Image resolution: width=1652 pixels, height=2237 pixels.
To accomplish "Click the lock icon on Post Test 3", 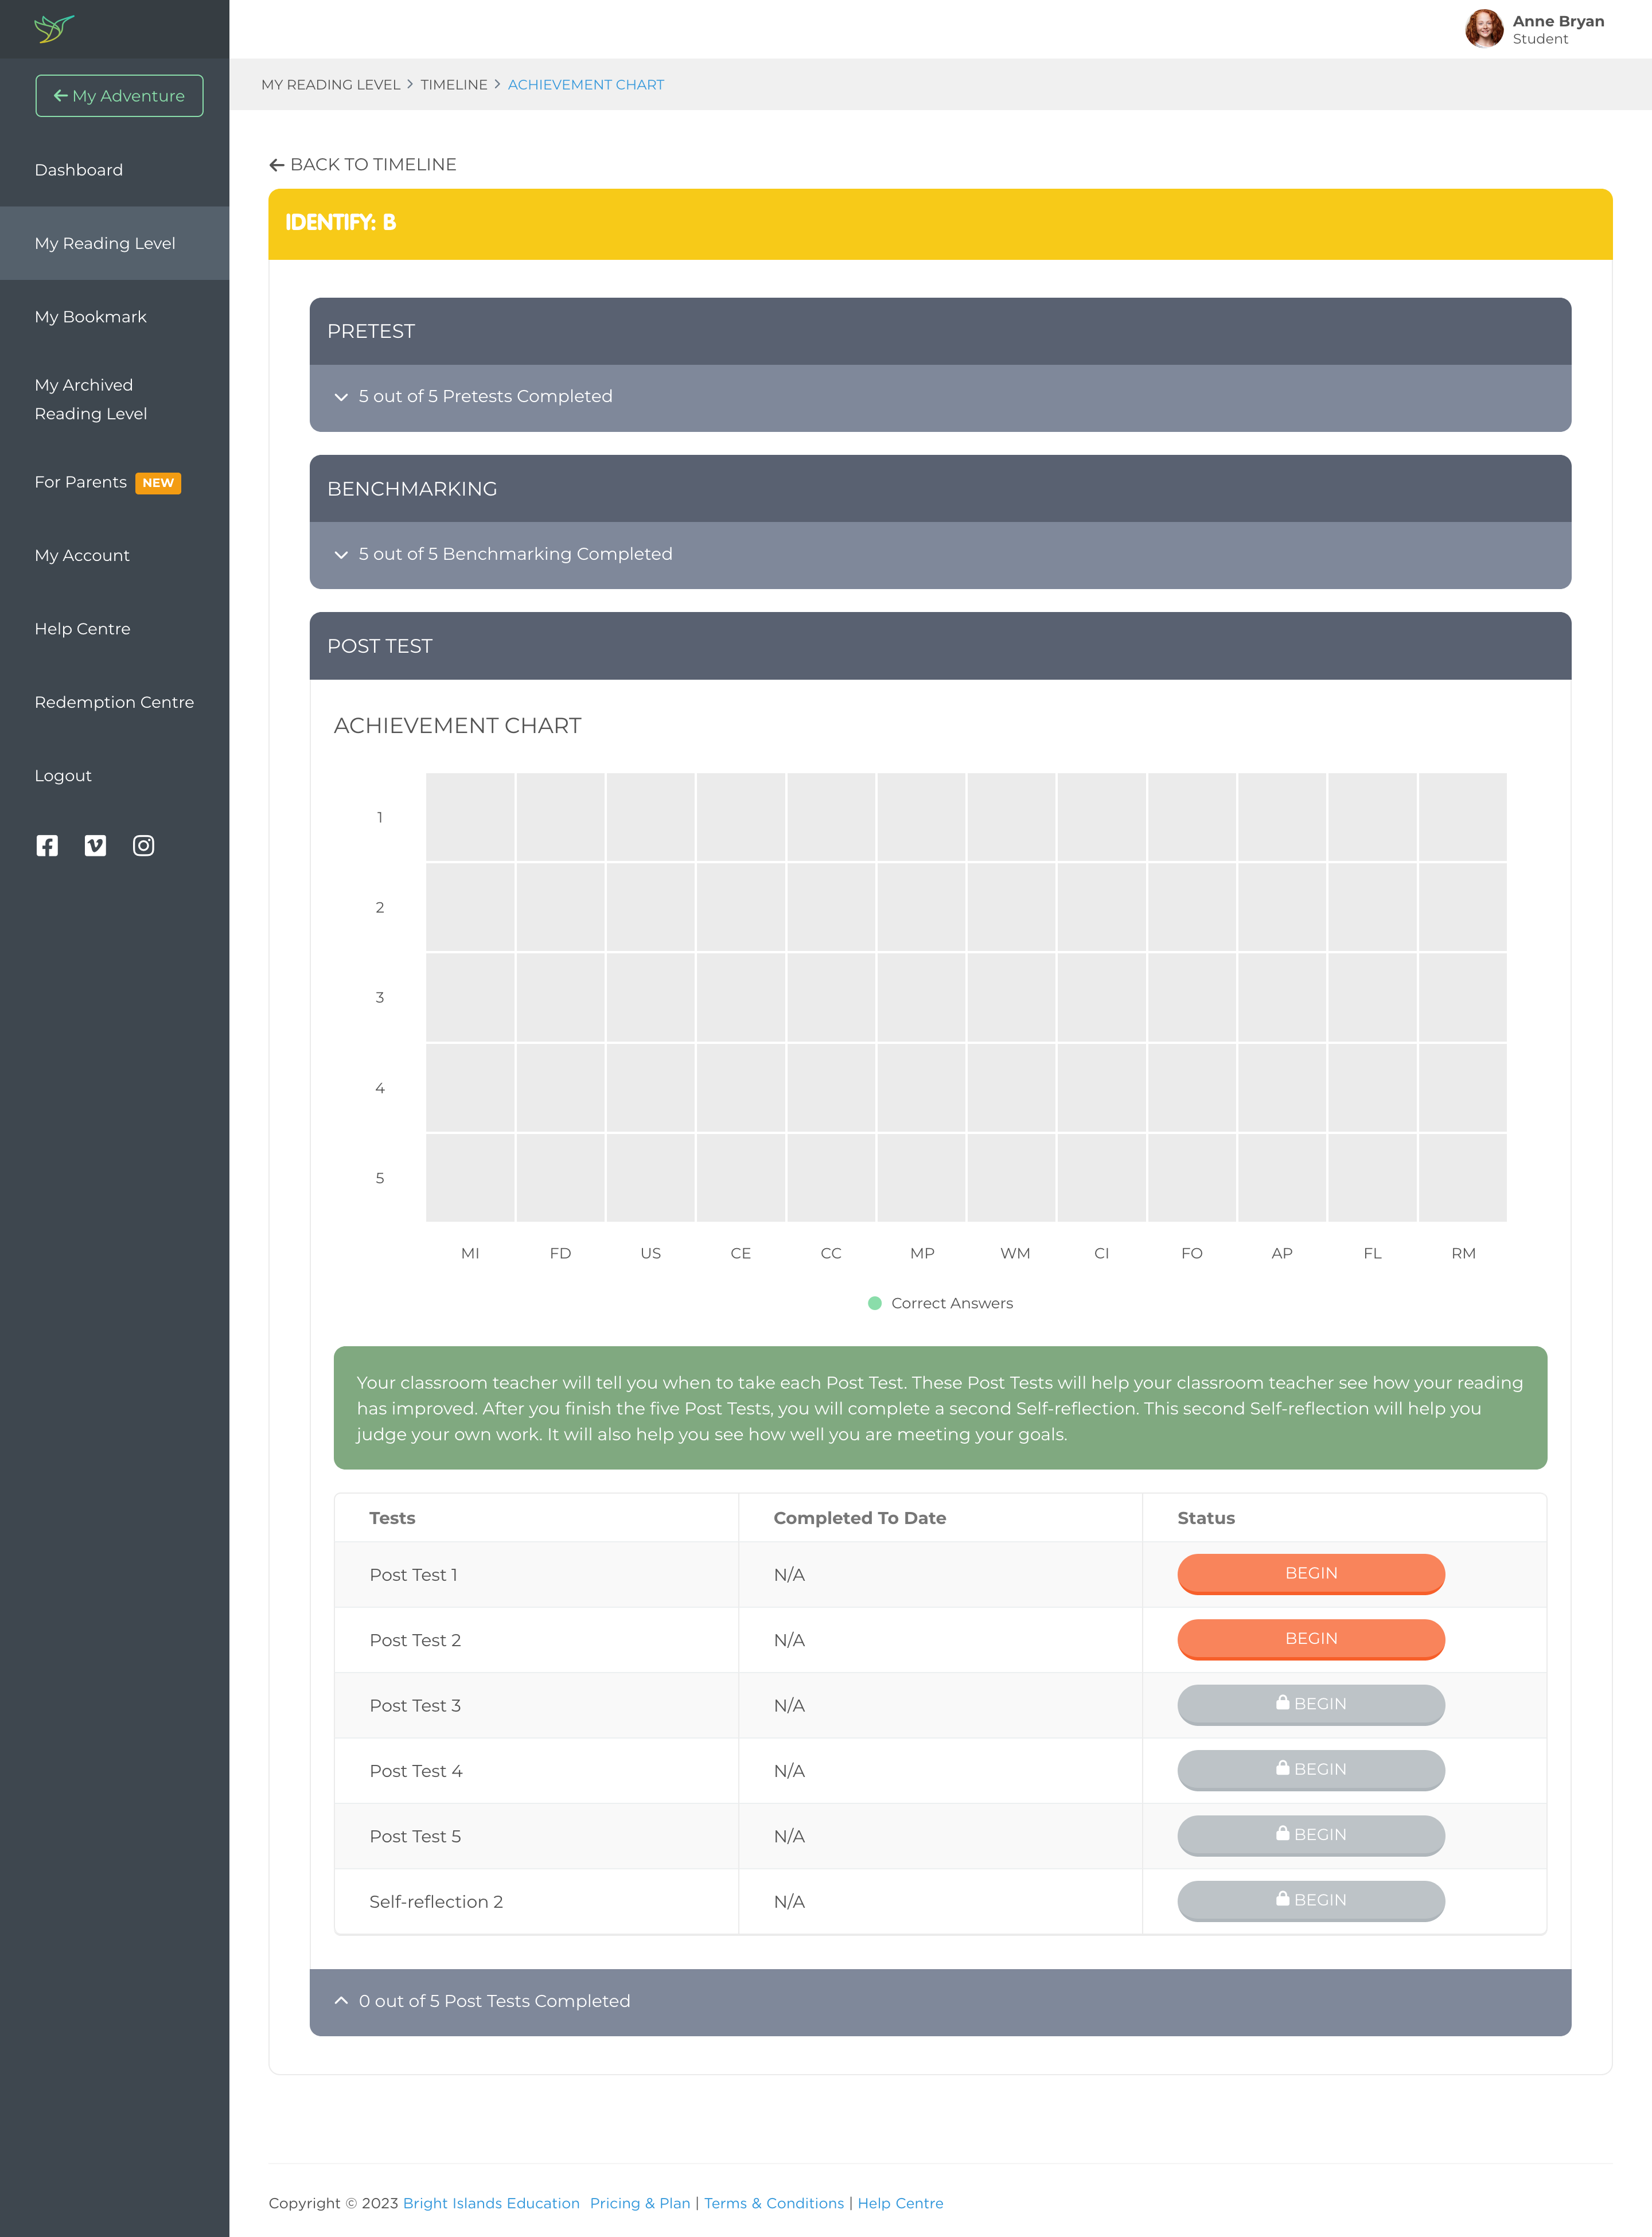I will coord(1282,1703).
